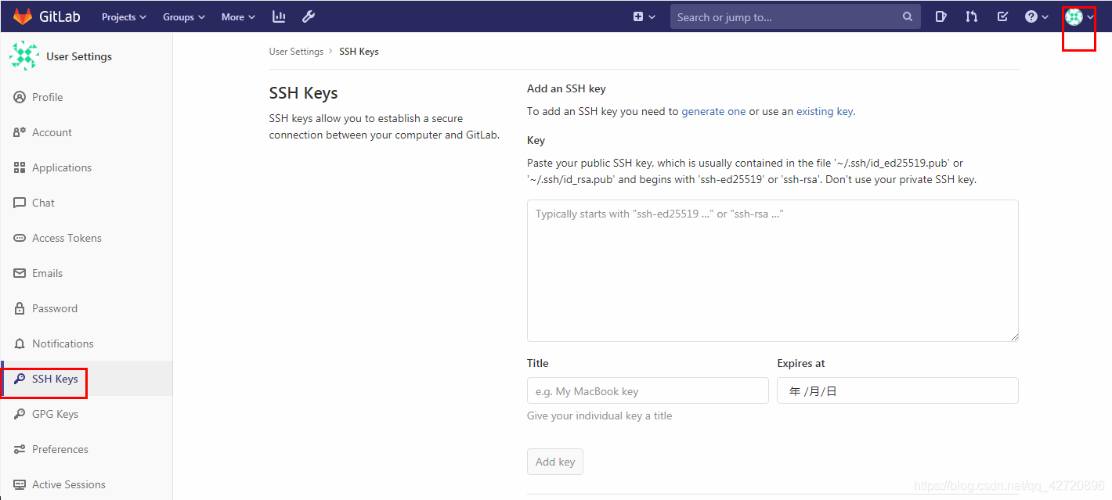Select GPG Keys in the sidebar
1112x500 pixels.
pos(55,413)
